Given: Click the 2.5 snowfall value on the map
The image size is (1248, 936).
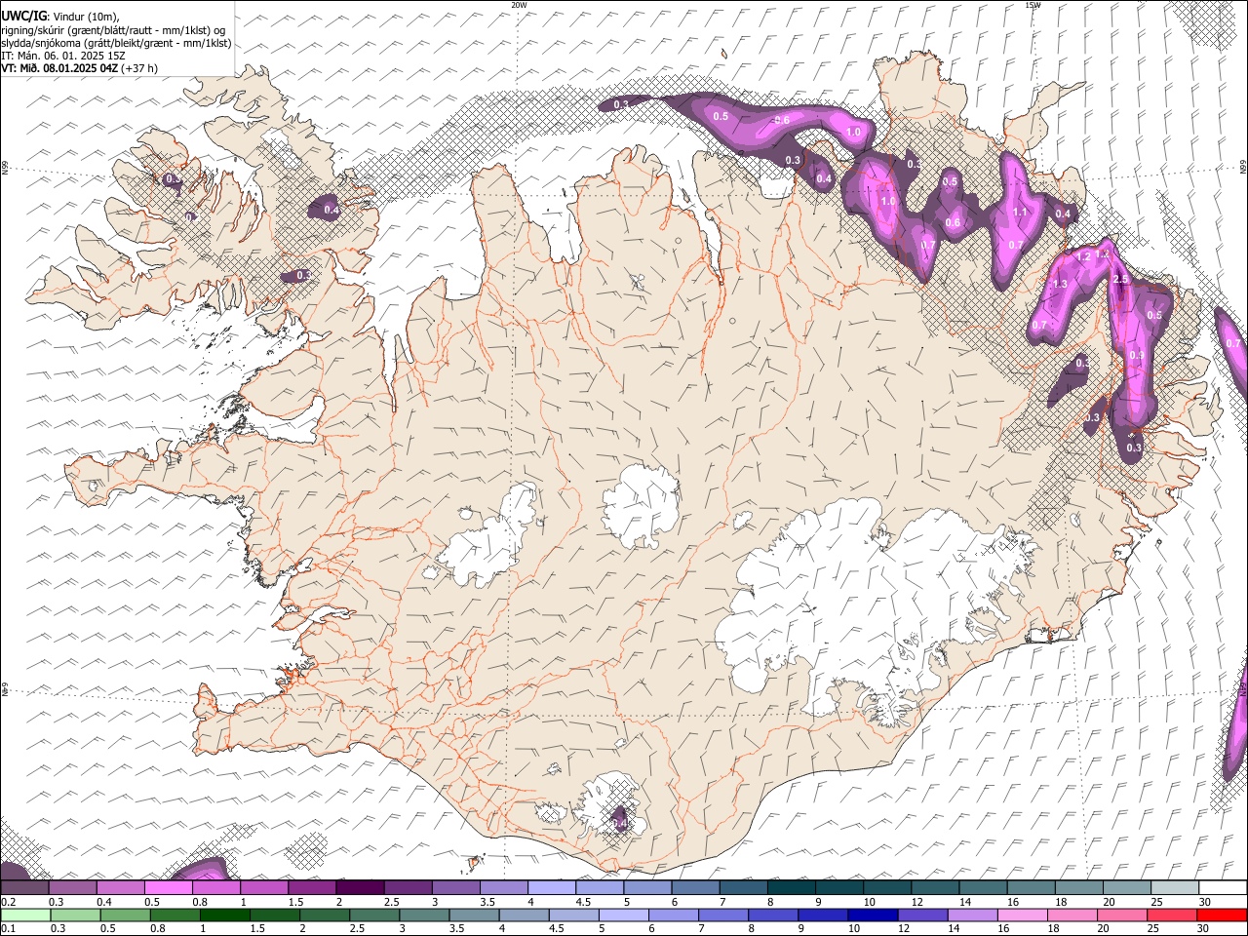Looking at the screenshot, I should [1120, 279].
